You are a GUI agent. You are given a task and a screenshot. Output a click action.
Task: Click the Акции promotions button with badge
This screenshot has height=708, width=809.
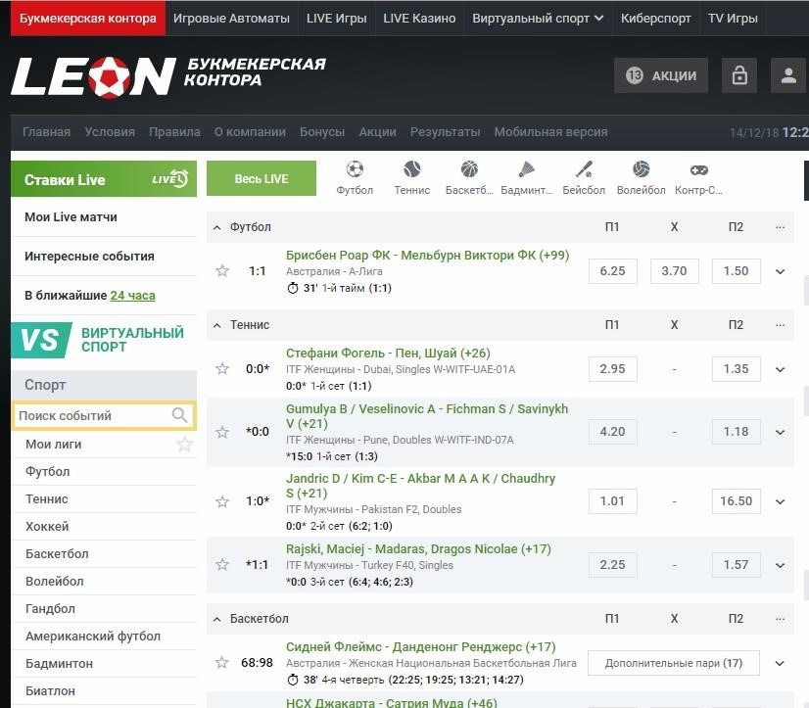click(661, 75)
